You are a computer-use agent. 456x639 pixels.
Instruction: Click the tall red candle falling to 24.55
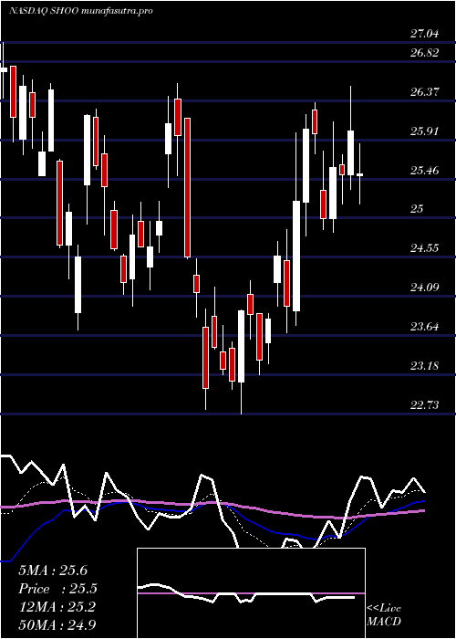187,188
